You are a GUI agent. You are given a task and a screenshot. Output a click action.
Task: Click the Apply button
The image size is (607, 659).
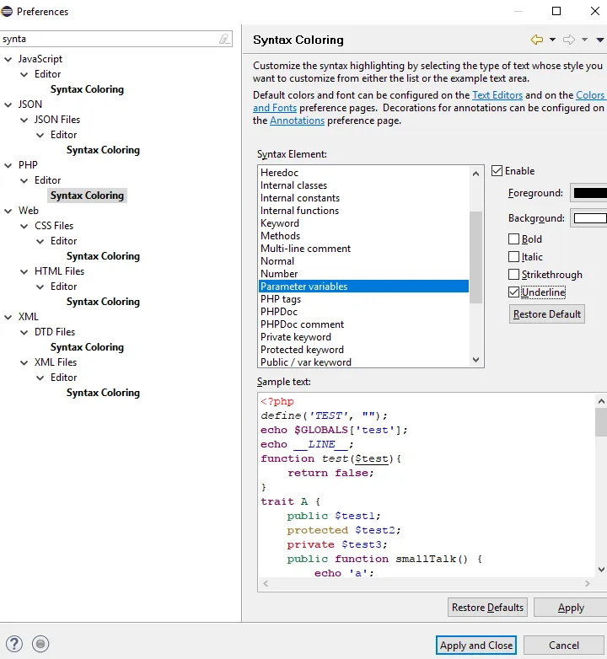pos(571,608)
